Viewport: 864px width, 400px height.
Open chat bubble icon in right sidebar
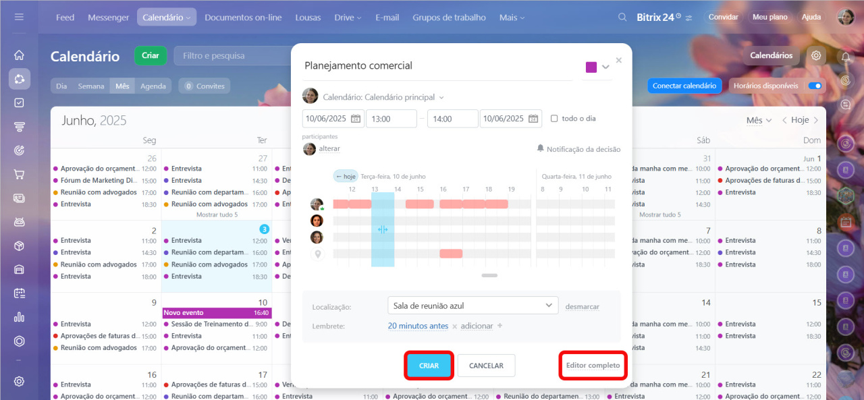846,105
